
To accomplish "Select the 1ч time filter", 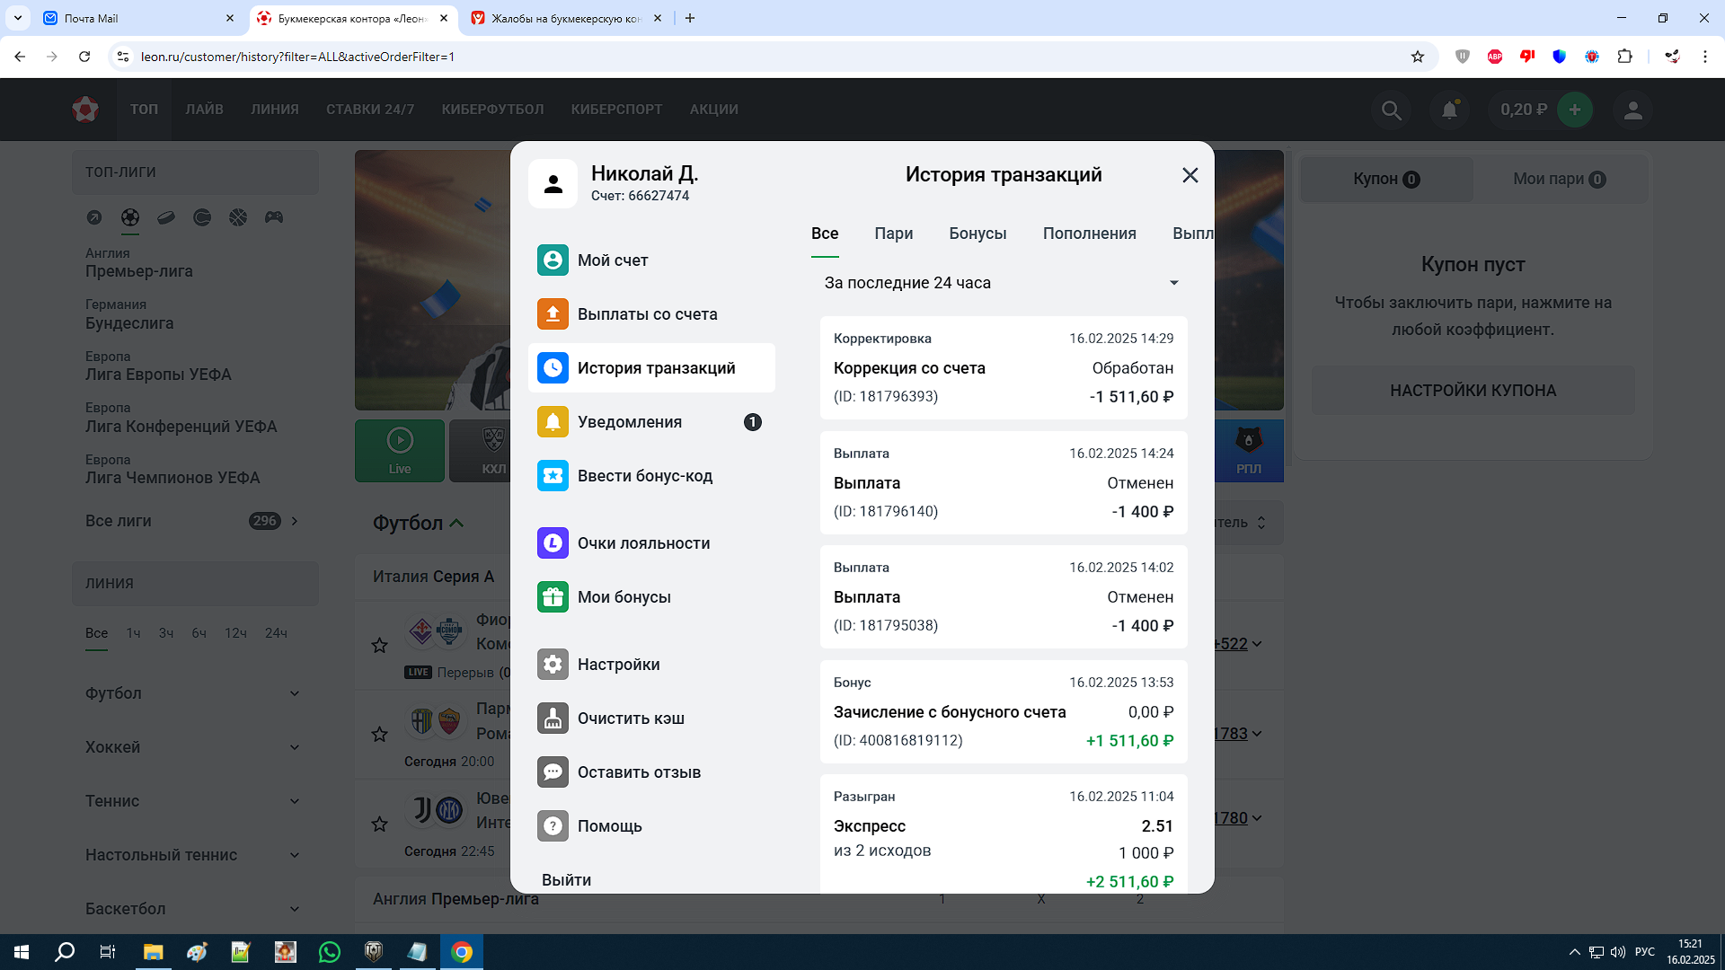I will [133, 633].
